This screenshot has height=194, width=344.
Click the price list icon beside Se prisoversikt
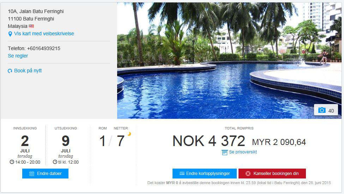tap(225, 152)
